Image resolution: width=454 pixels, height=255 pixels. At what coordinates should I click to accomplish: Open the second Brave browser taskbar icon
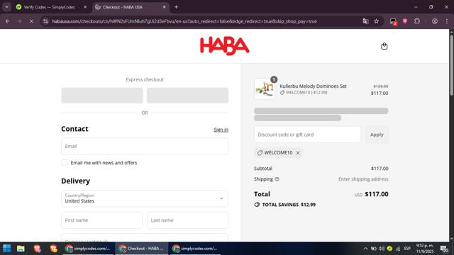point(54,249)
